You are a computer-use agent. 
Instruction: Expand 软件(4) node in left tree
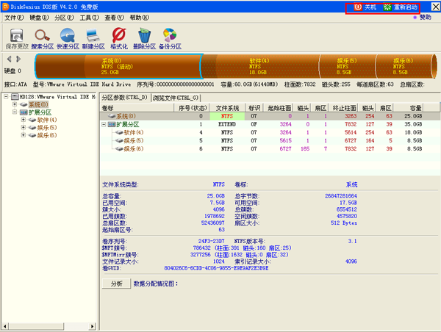(x=24, y=120)
